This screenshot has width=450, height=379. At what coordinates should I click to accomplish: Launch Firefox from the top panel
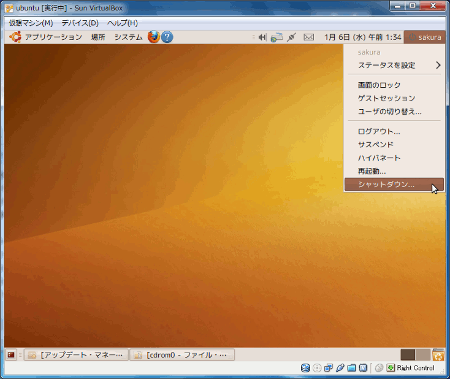[x=153, y=37]
